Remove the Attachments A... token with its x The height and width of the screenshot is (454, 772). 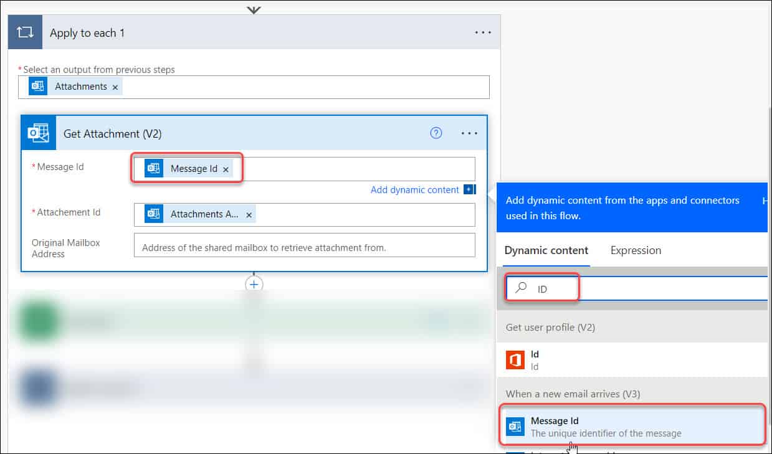point(249,214)
